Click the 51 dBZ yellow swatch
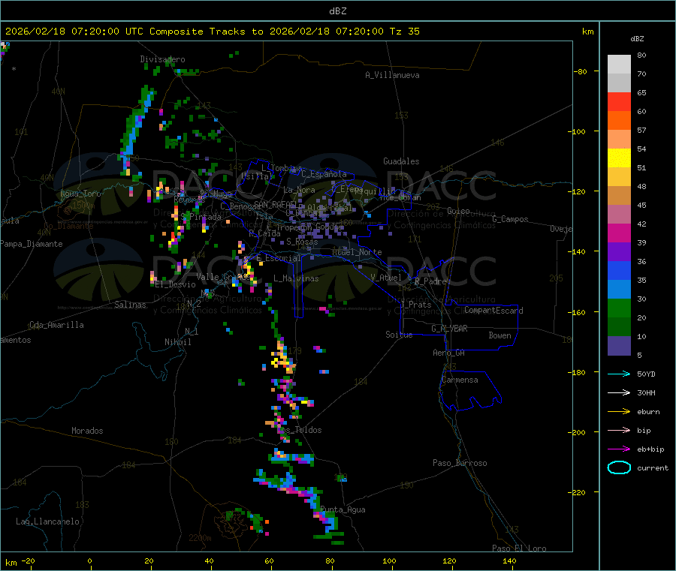This screenshot has height=571, width=676. point(619,158)
